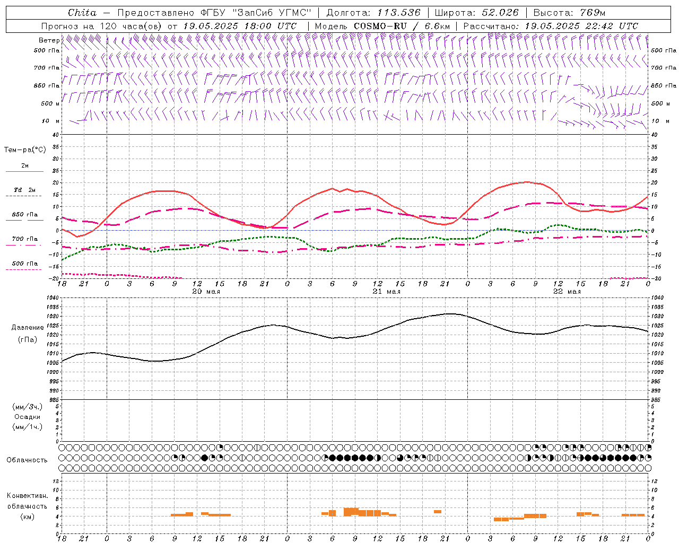This screenshot has width=679, height=543.
Task: Click the "(мм/1ч.)" precipitation unit label
Action: pyautogui.click(x=28, y=427)
